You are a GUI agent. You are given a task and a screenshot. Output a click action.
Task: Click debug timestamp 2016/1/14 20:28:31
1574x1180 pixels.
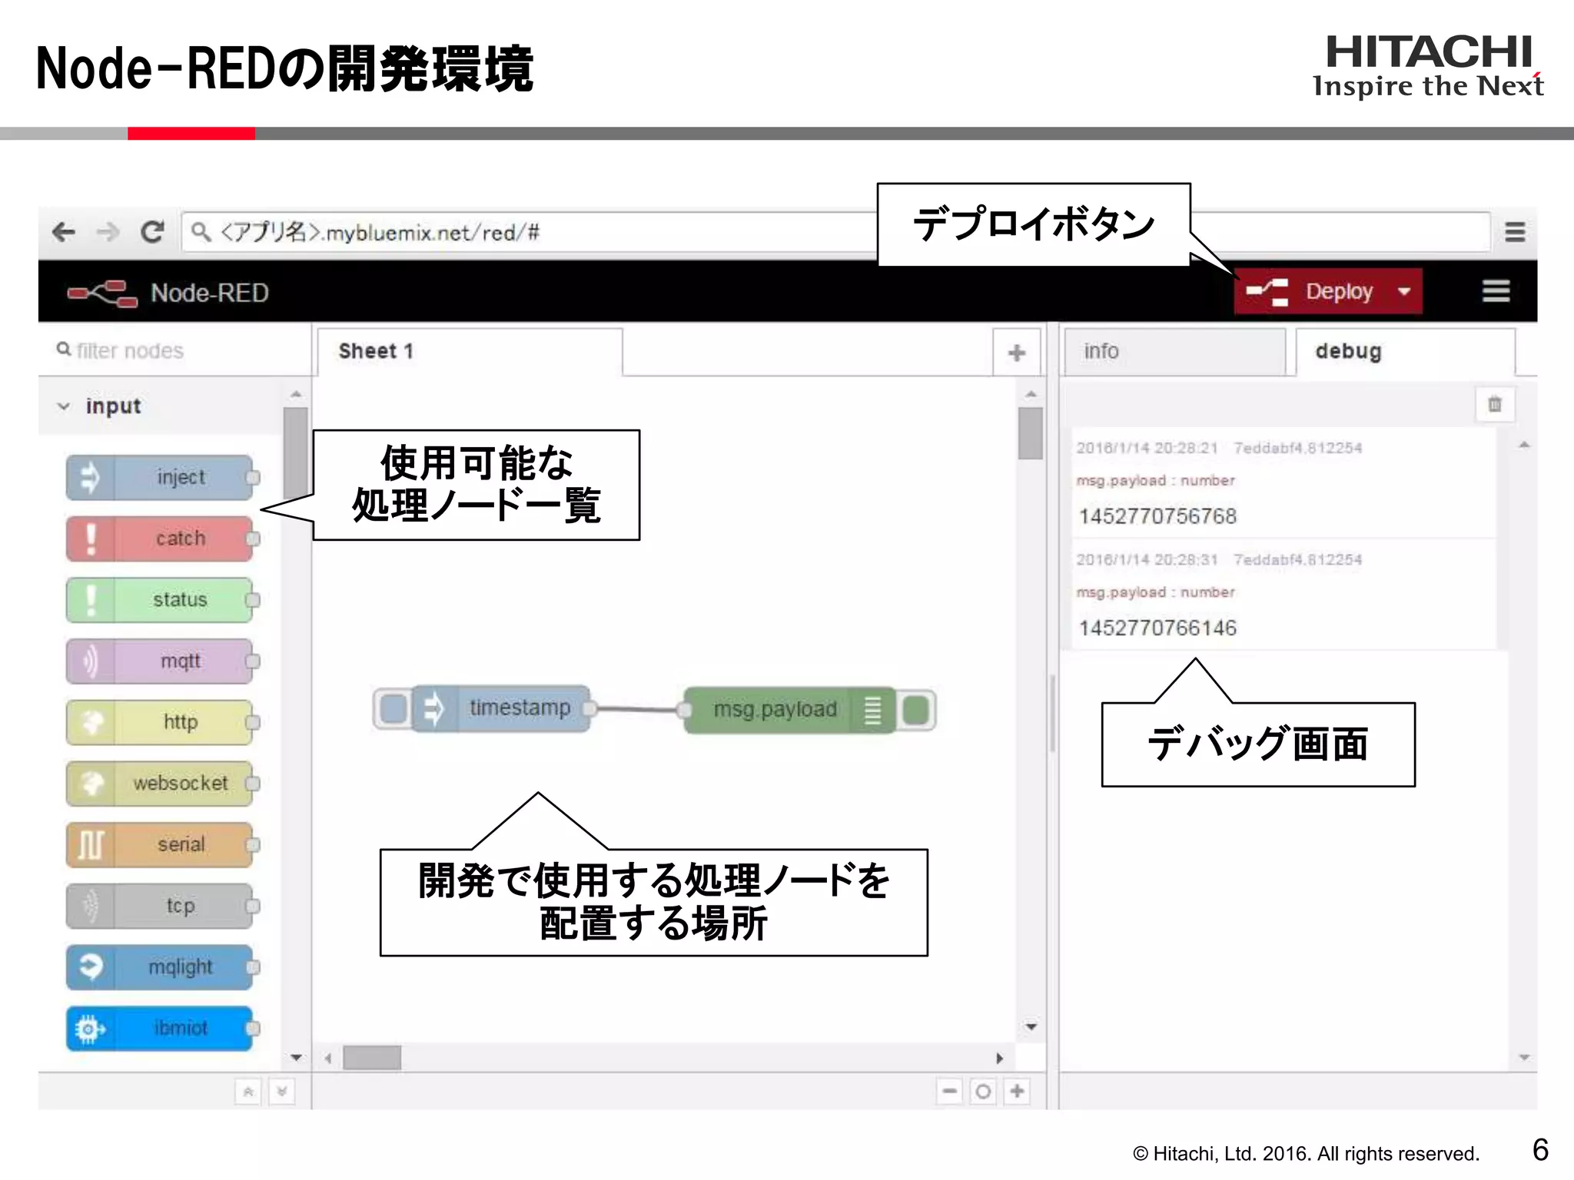[x=1147, y=560]
